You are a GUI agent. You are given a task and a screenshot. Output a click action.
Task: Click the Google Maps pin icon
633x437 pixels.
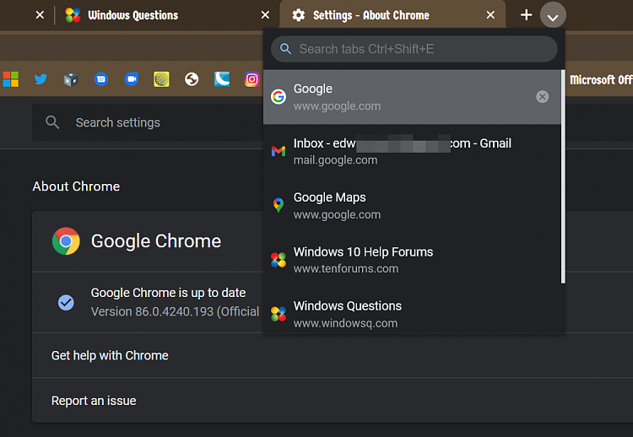click(x=279, y=205)
